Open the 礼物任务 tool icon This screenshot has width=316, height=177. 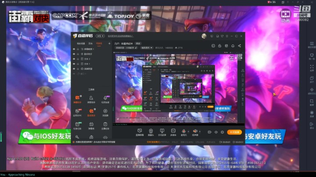[x=77, y=126]
